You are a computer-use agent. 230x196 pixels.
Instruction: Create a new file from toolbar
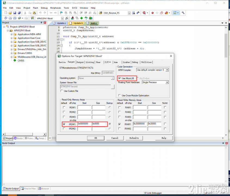[x=5, y=13]
